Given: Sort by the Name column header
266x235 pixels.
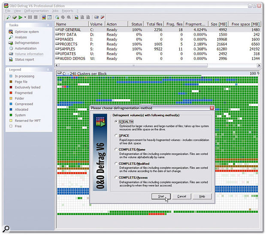Looking at the screenshot, I should (x=72, y=24).
